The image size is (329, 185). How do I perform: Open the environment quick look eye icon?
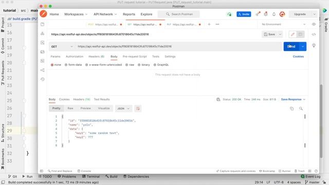point(314,24)
